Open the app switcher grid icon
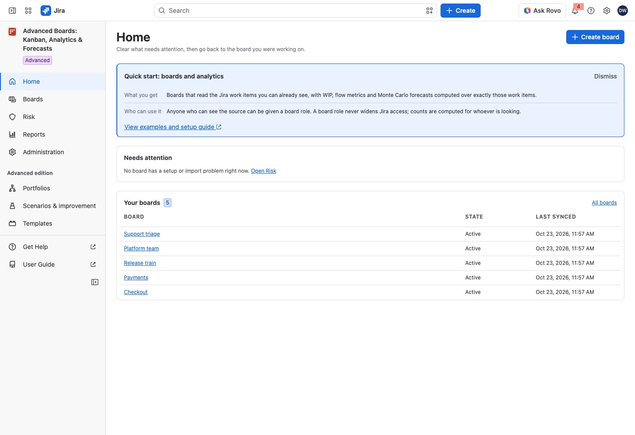This screenshot has width=635, height=435. 28,11
